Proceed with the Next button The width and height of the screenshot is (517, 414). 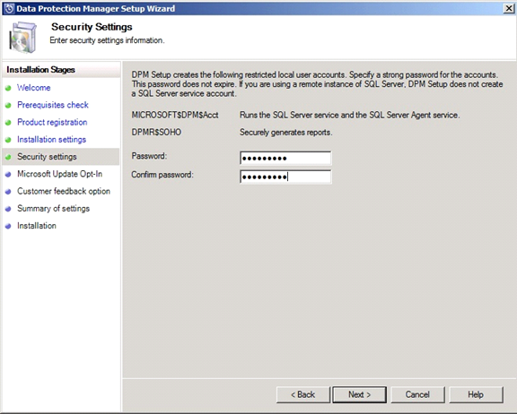click(x=359, y=394)
